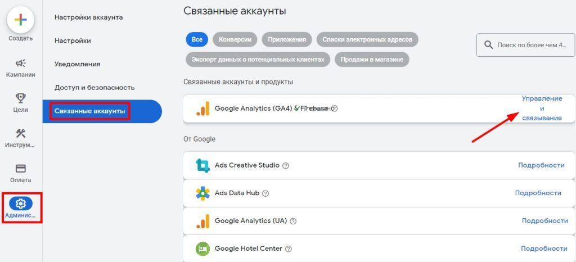Open Tools via the wrench icon
Viewport: 576px width, 262px height.
pyautogui.click(x=21, y=133)
